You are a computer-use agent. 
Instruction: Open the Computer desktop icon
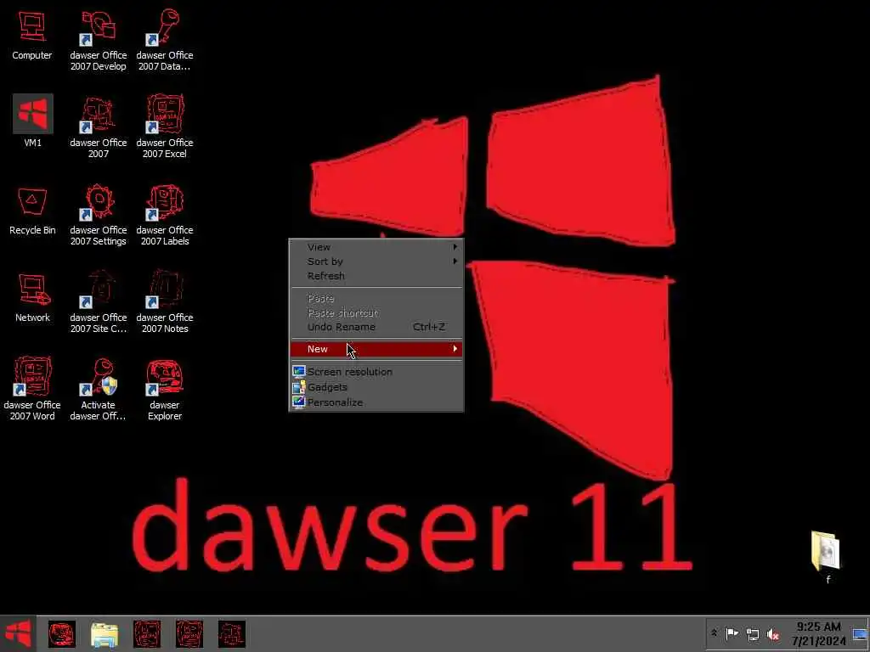click(x=32, y=34)
